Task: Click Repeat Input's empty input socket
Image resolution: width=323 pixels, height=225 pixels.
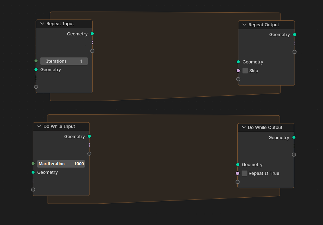Action: 36,87
